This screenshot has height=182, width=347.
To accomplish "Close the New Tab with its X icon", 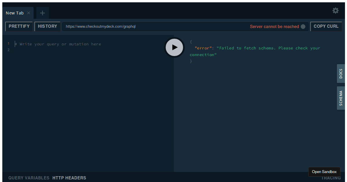I will point(28,13).
